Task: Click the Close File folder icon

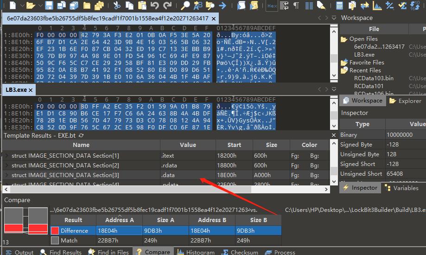Action: 87,5
